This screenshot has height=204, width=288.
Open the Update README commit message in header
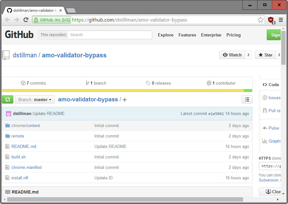point(49,113)
